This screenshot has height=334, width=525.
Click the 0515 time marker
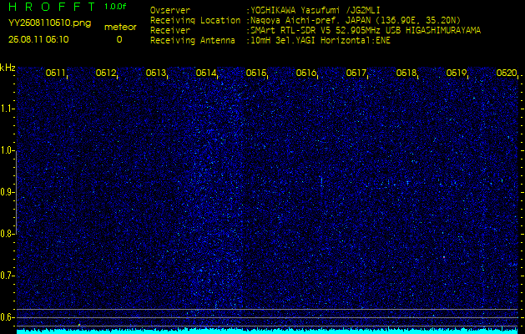tap(255, 73)
